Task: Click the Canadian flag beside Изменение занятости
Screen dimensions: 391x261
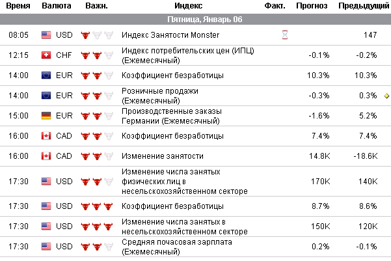Action: pyautogui.click(x=46, y=156)
